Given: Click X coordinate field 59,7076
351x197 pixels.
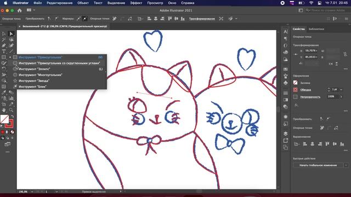Looking at the screenshot, I should (x=311, y=51).
